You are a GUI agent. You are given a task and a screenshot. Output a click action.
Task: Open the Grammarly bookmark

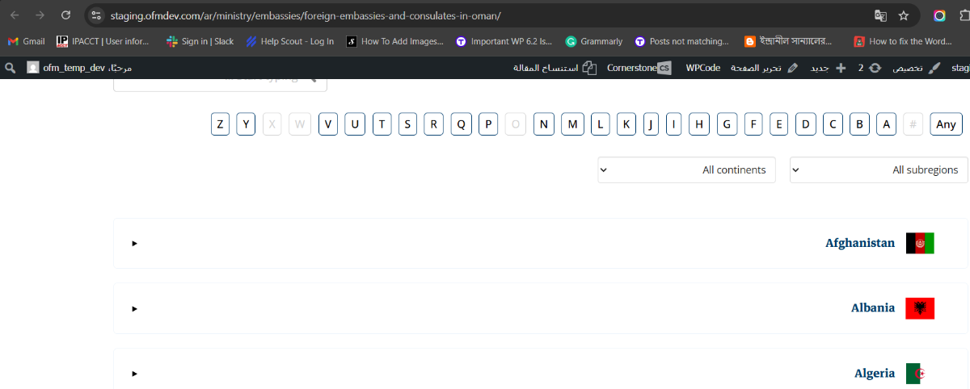click(594, 41)
